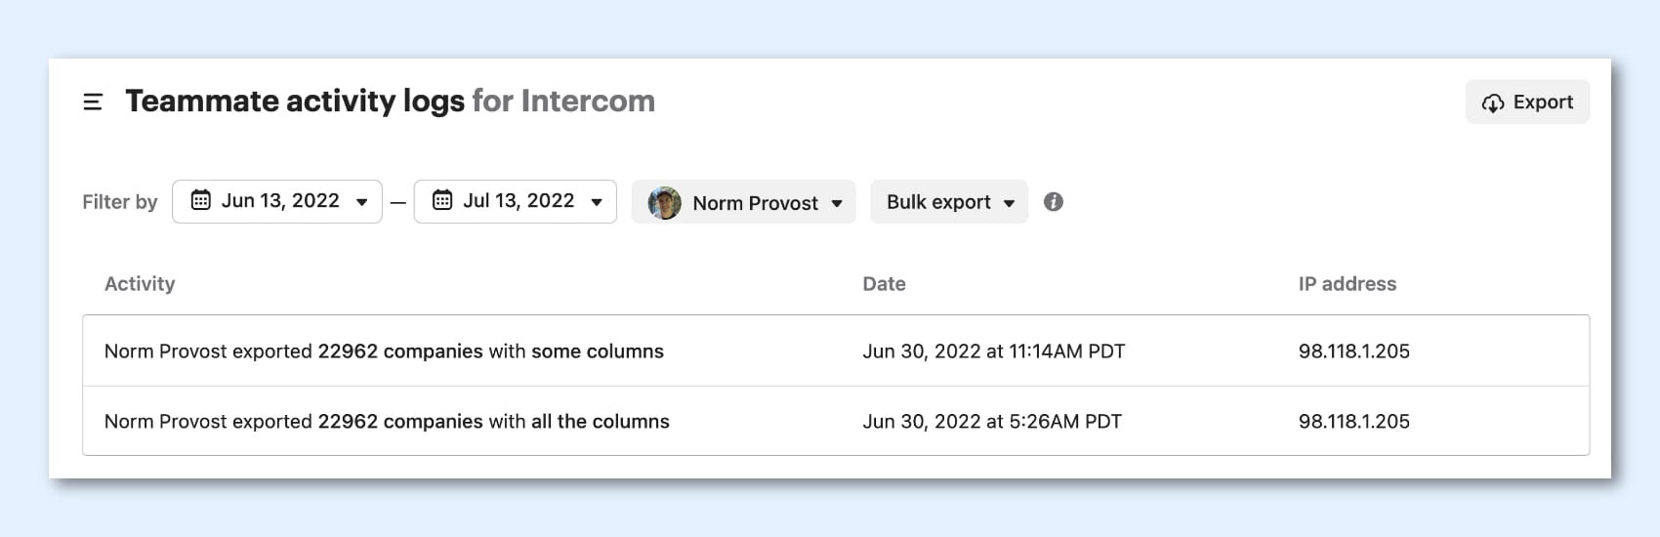Open the 'all the columns' export log row
1660x537 pixels.
pyautogui.click(x=387, y=422)
